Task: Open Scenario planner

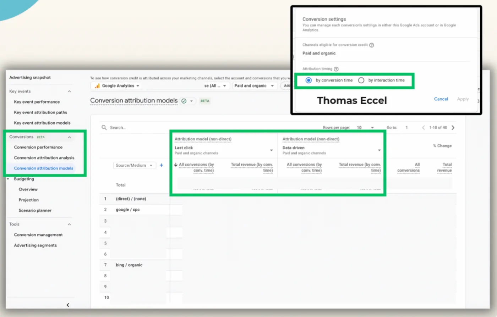Action: click(x=35, y=211)
